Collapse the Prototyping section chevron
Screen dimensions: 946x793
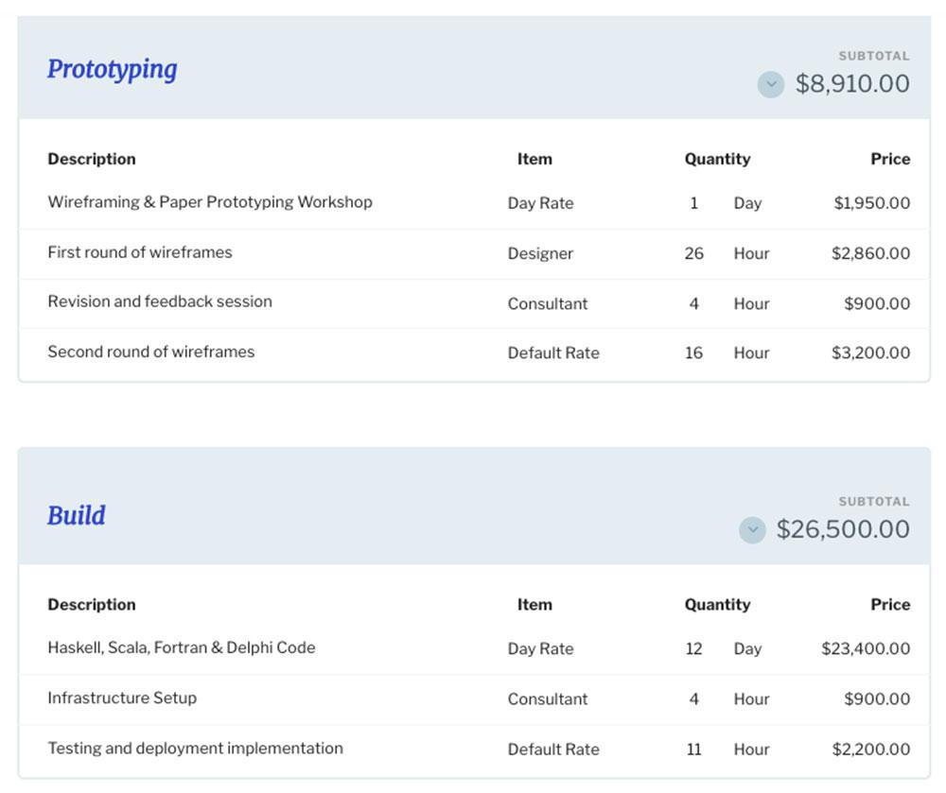[771, 85]
